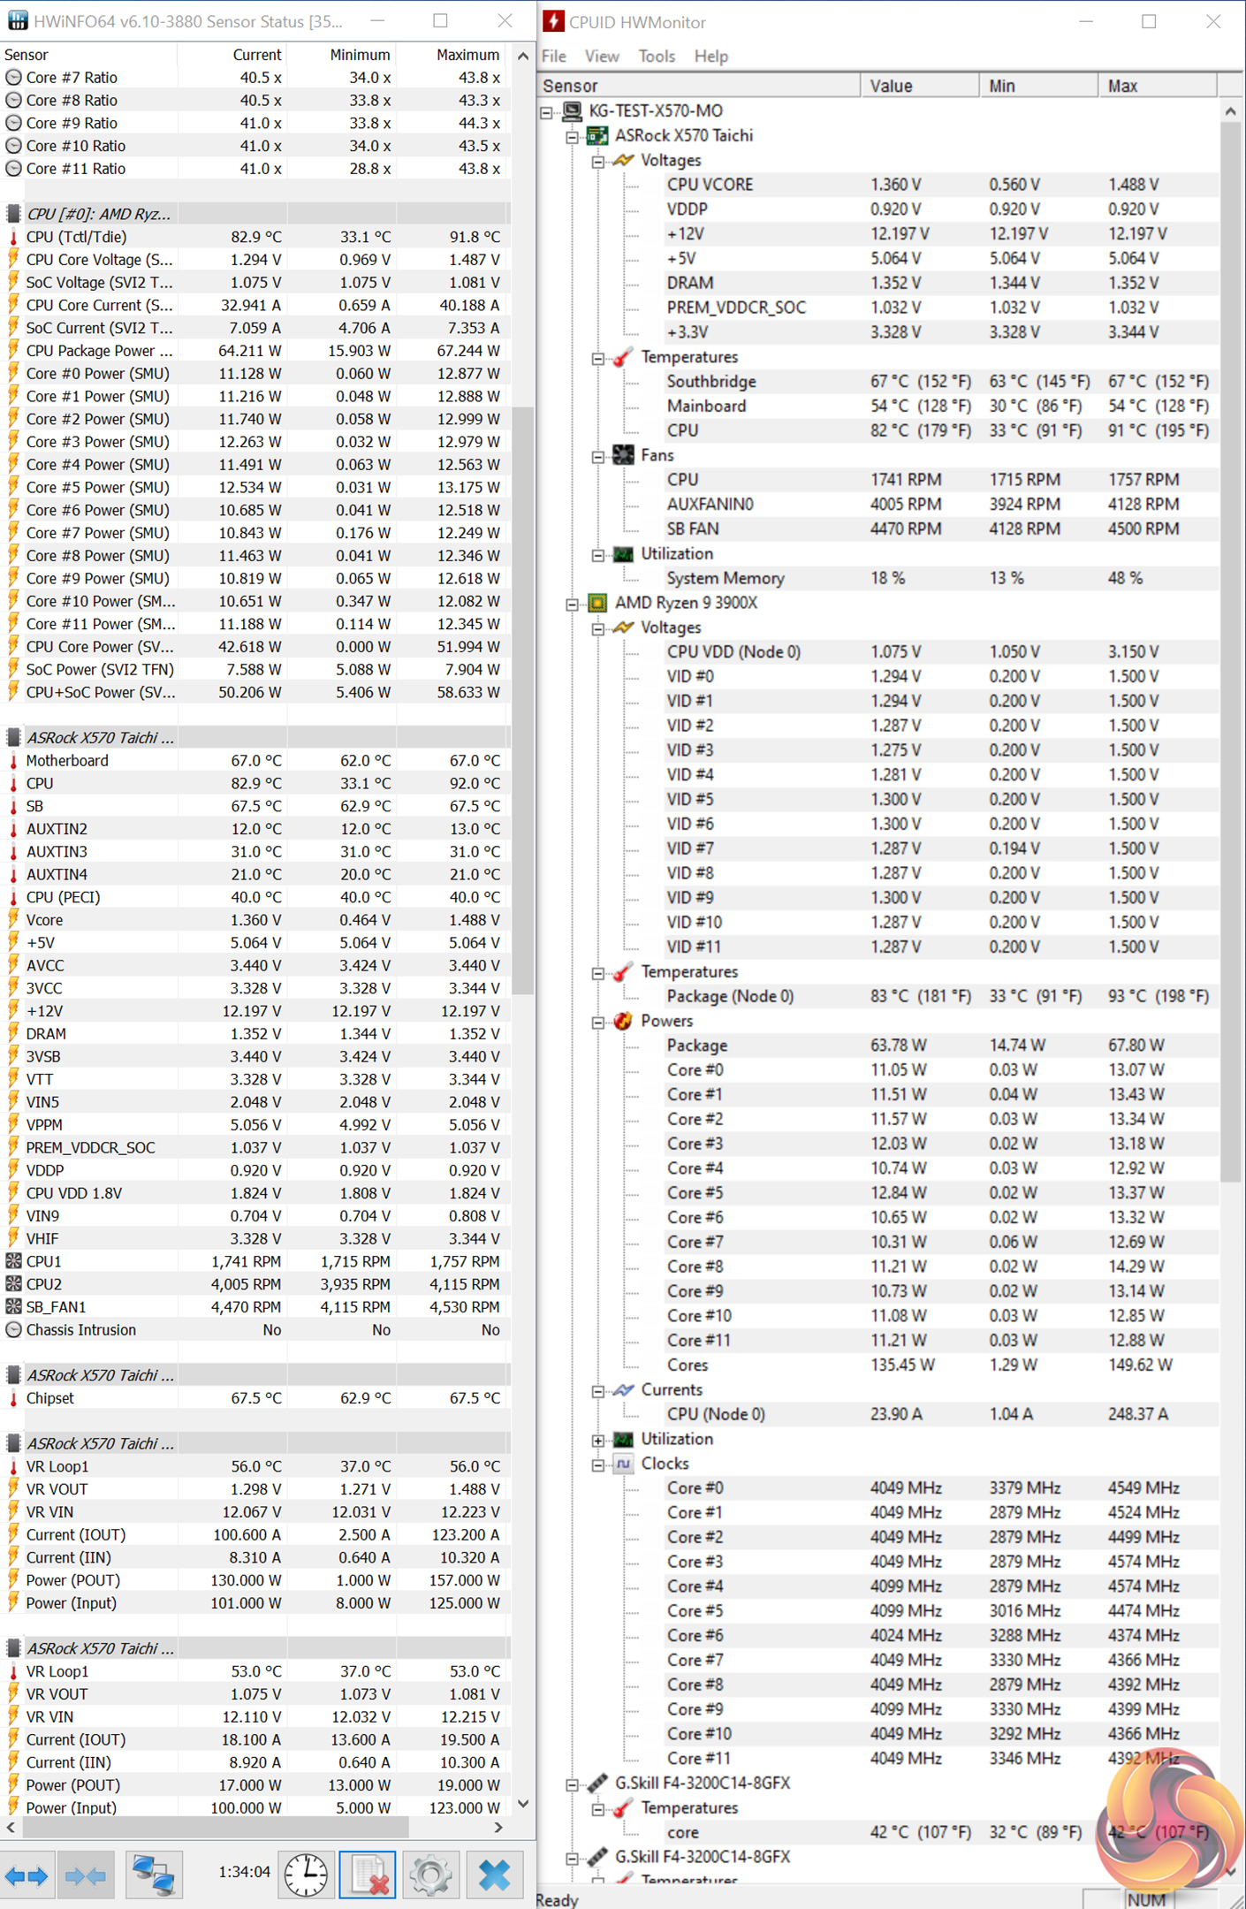Image resolution: width=1246 pixels, height=1909 pixels.
Task: Click the chip icon beside AMD Ryzen 9 3900X
Action: 598,603
